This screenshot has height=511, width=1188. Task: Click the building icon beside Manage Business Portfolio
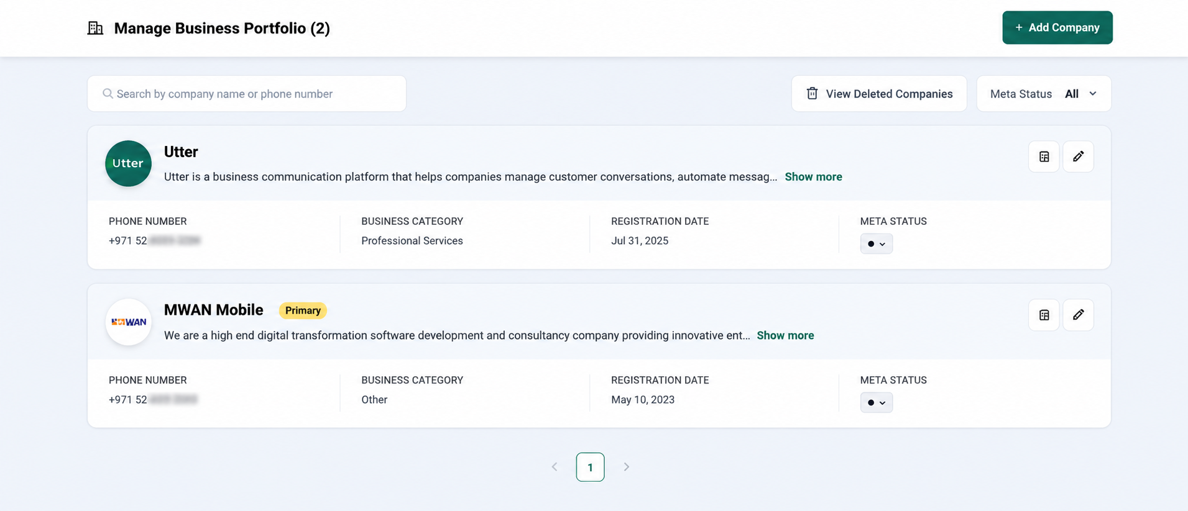[x=95, y=28]
